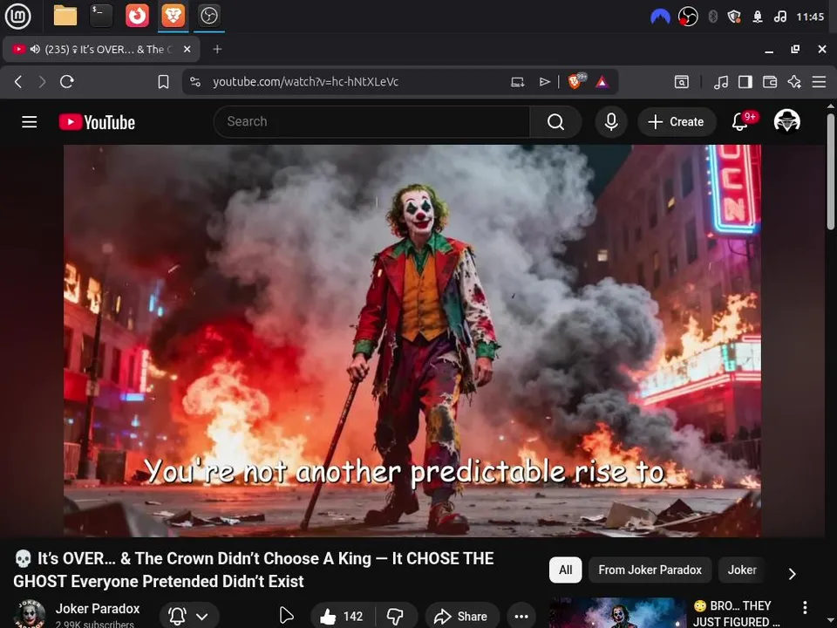
Task: Open the OBS tray icon
Action: tap(688, 17)
